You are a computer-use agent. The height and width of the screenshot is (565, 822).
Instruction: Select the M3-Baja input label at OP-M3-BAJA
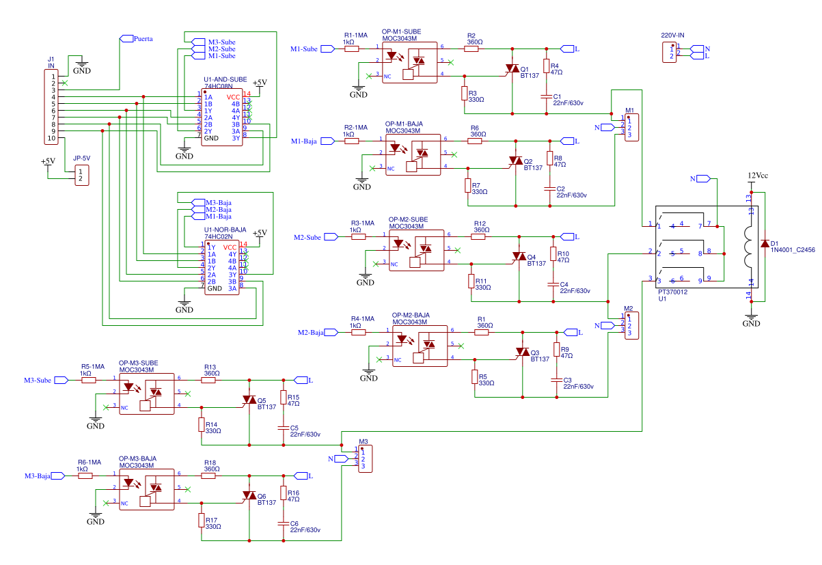(x=46, y=475)
